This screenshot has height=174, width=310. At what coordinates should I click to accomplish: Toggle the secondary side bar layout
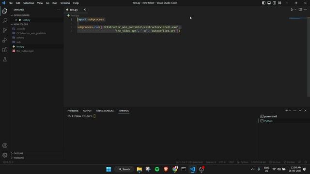pos(274,3)
